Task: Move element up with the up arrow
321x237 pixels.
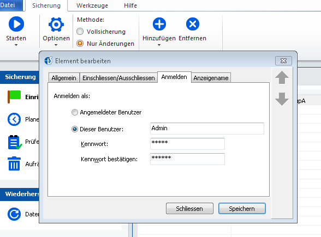Action: [x=282, y=77]
